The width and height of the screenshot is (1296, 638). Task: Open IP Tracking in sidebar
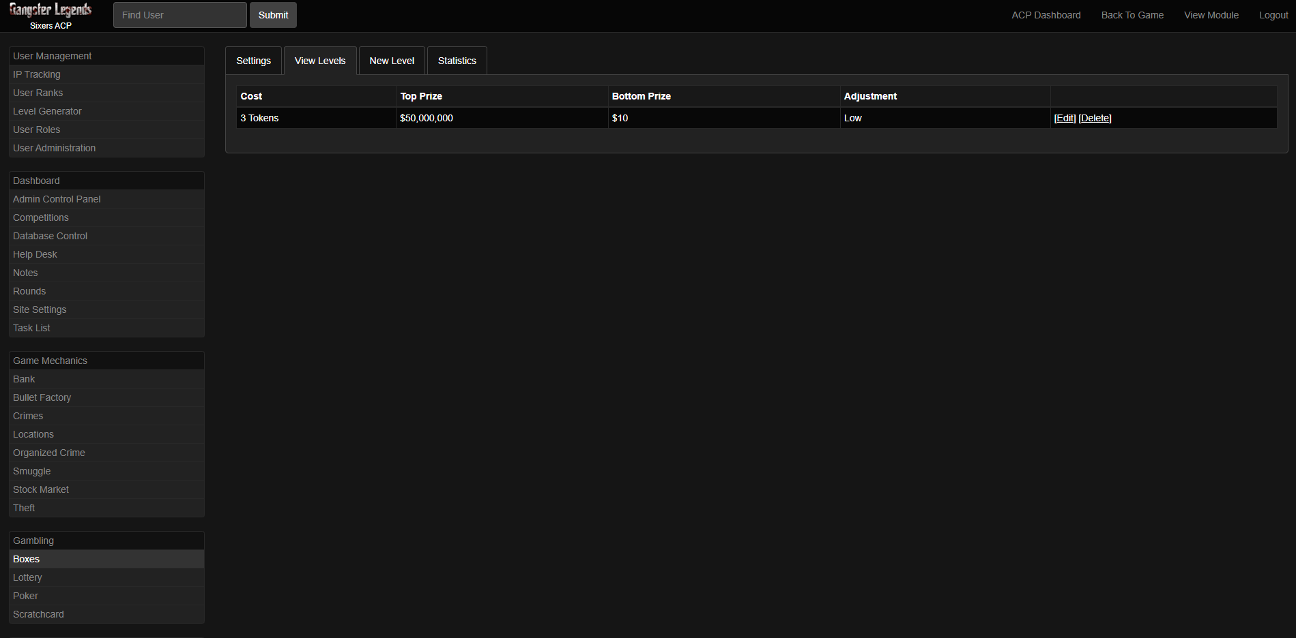(x=37, y=74)
